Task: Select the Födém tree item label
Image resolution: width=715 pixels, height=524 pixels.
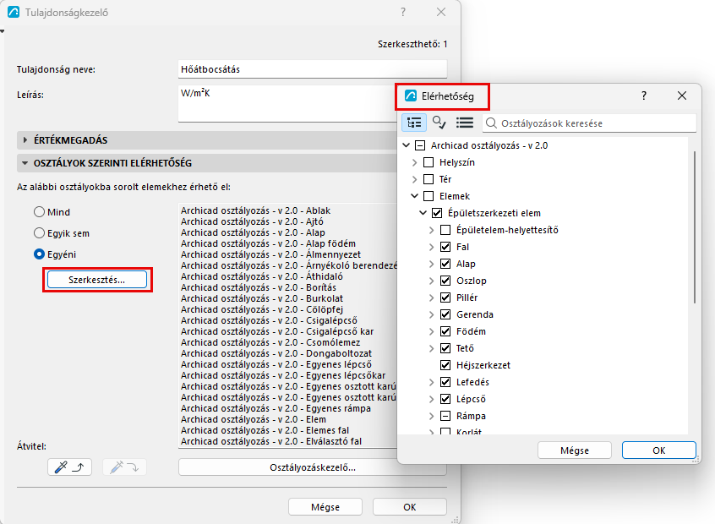Action: click(x=471, y=331)
